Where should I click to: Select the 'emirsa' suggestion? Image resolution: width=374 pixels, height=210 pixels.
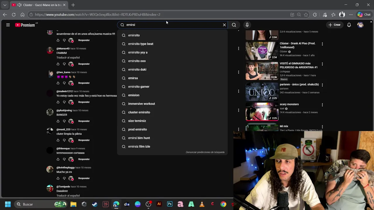click(172, 78)
